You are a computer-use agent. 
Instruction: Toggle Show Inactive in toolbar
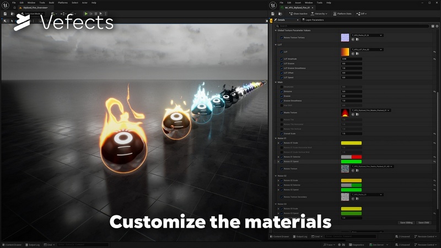(297, 13)
